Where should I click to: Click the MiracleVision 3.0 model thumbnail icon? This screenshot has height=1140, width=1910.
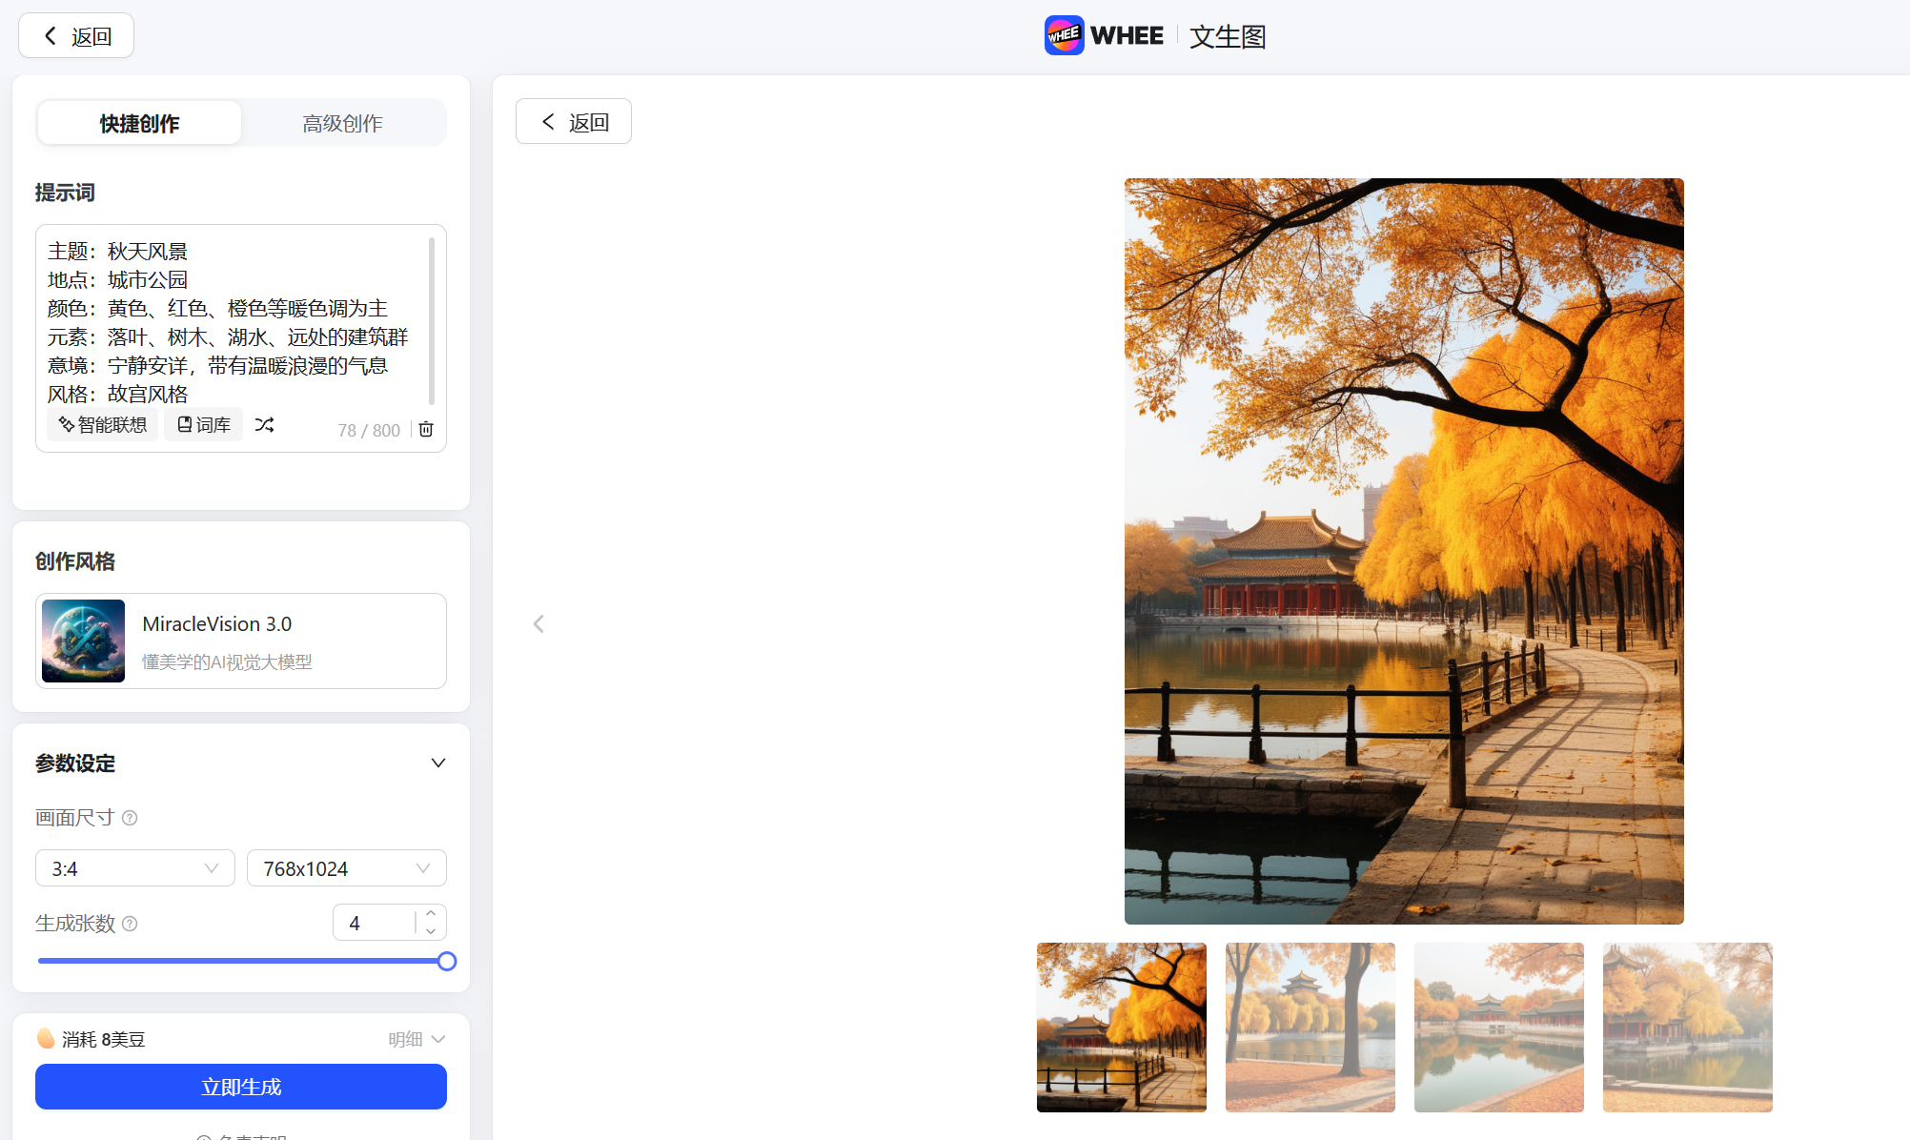coord(82,641)
